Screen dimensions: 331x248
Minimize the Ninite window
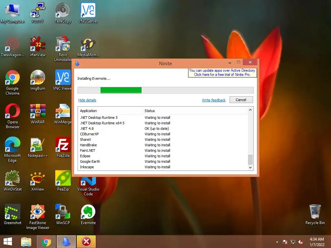pos(230,63)
